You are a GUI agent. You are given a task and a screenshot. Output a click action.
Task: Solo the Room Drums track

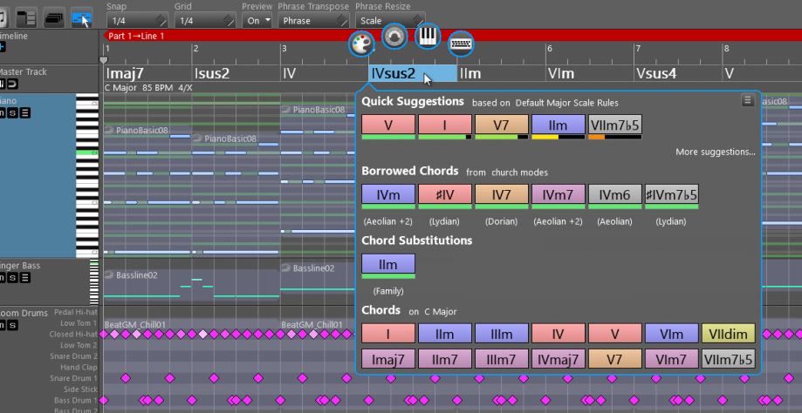click(13, 325)
